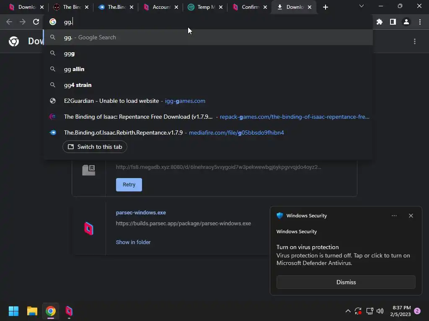The image size is (429, 321).
Task: Open the notification center badge
Action: (417, 311)
